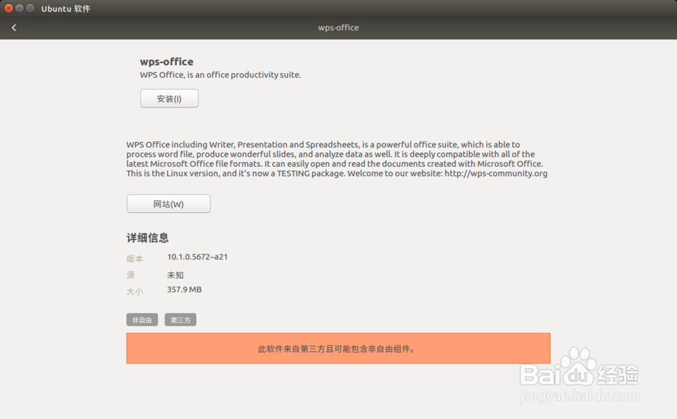This screenshot has width=677, height=419.
Task: Click the size value 357.9 MB
Action: (184, 290)
